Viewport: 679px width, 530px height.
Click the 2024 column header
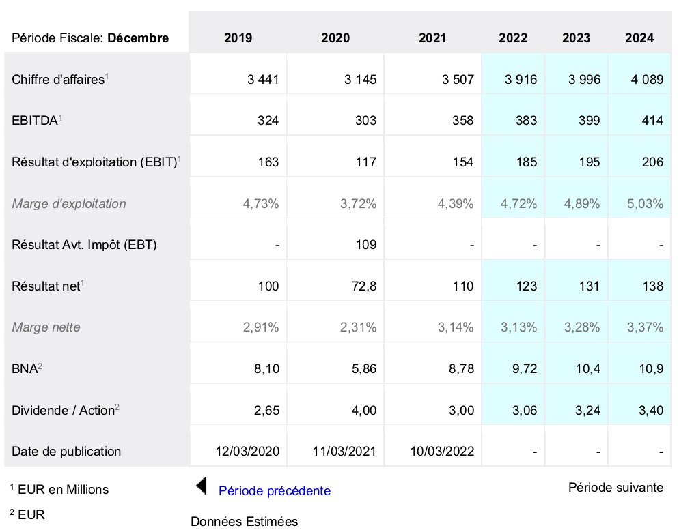(639, 38)
